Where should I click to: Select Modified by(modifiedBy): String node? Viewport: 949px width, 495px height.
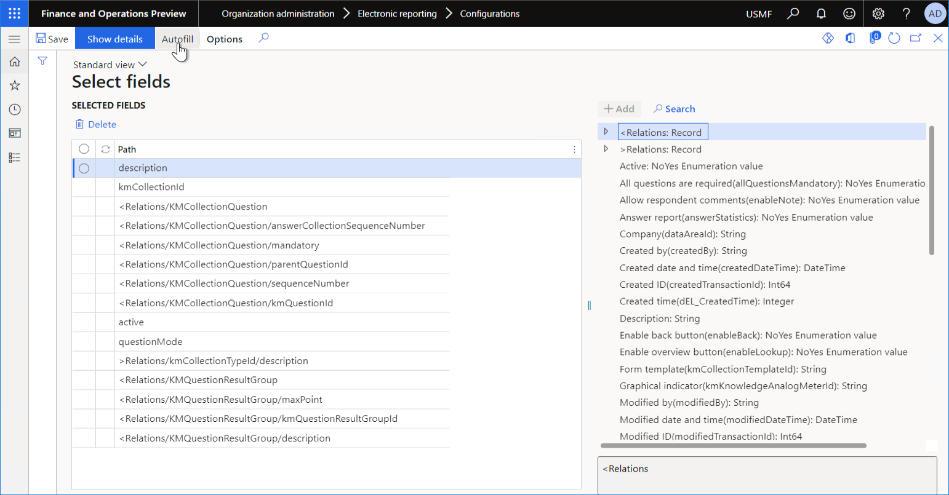pyautogui.click(x=689, y=403)
